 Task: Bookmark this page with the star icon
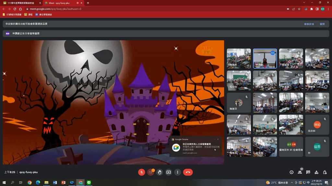click(x=299, y=9)
